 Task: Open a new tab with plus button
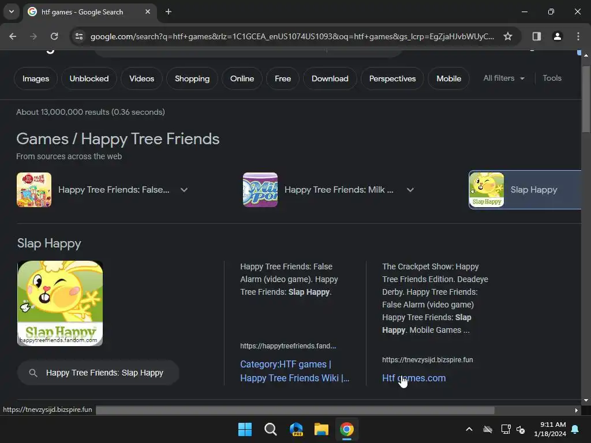coord(169,12)
